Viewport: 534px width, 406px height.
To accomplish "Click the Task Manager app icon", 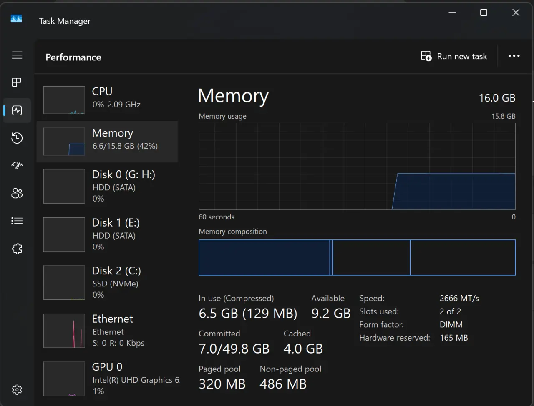I will point(16,19).
